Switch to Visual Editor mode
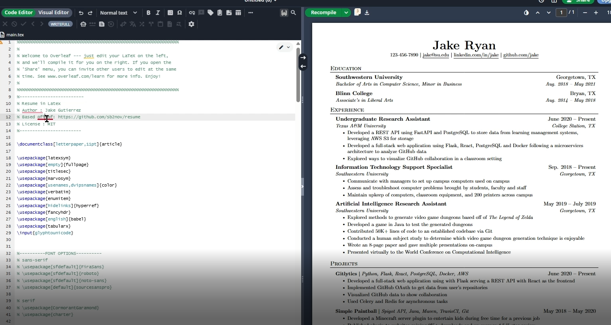Screen dimensions: 611x325 click(x=53, y=13)
